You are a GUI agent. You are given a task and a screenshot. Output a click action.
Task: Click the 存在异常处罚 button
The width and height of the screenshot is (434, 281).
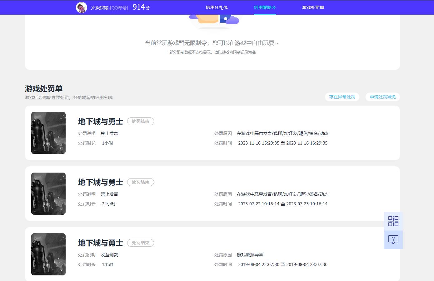tap(342, 97)
